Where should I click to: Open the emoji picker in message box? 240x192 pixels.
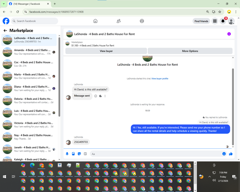[224, 154]
